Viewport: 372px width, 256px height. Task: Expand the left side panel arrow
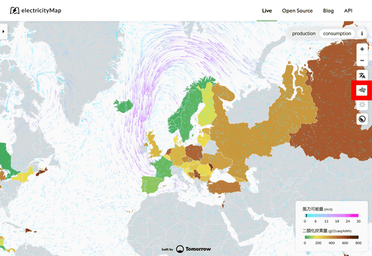pos(3,31)
